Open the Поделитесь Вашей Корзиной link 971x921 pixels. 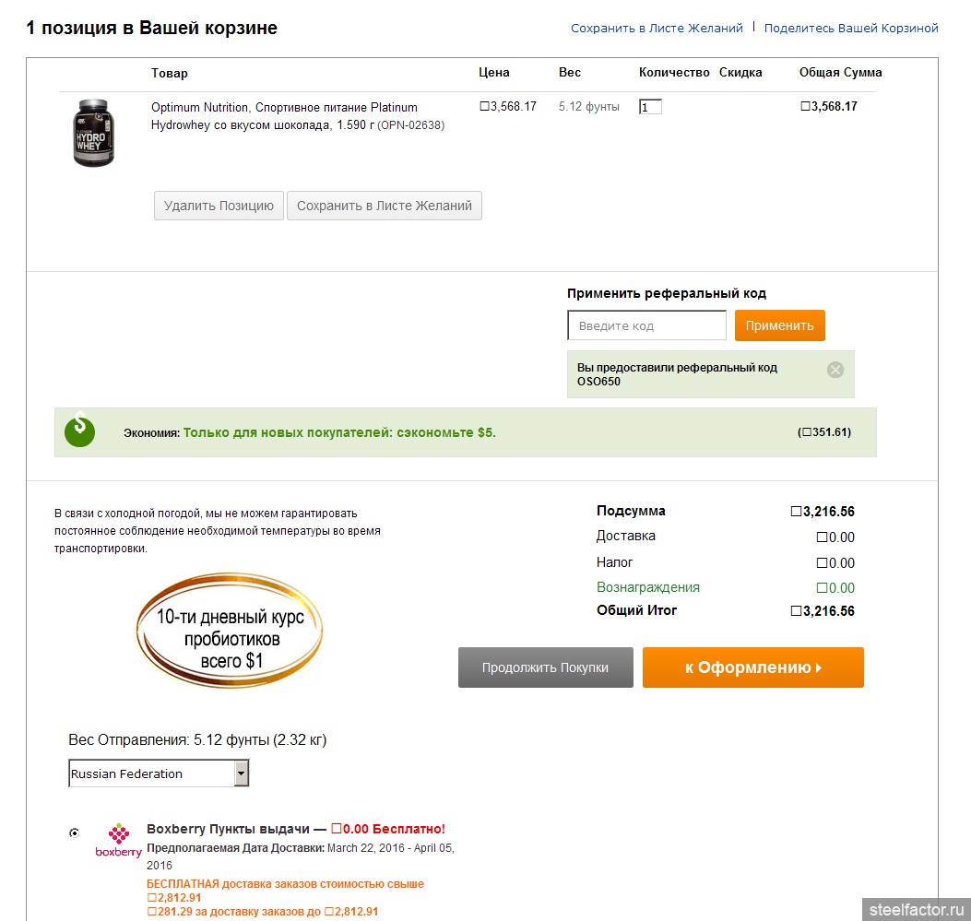click(x=851, y=28)
